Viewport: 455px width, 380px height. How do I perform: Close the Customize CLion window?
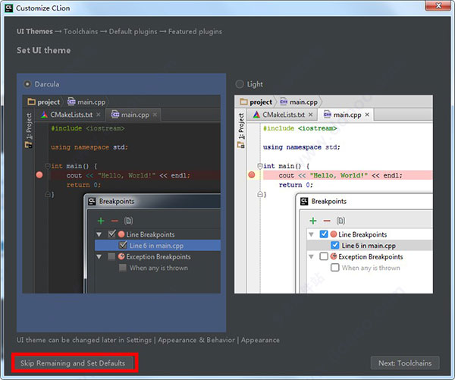tap(439, 5)
